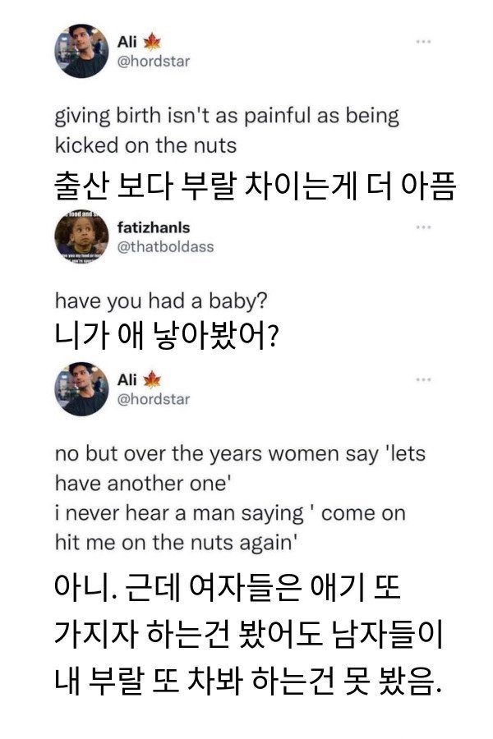This screenshot has width=493, height=739.
Task: Select the reply text starting 'no but over the years'
Action: tap(240, 498)
